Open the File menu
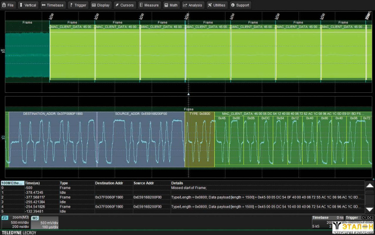Screen dimensions: 375x235 pyautogui.click(x=8, y=5)
